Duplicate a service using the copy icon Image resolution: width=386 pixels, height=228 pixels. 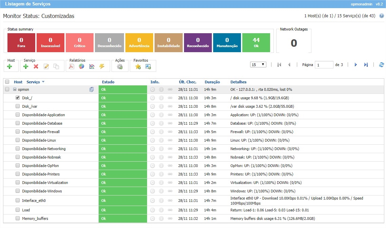(x=56, y=66)
